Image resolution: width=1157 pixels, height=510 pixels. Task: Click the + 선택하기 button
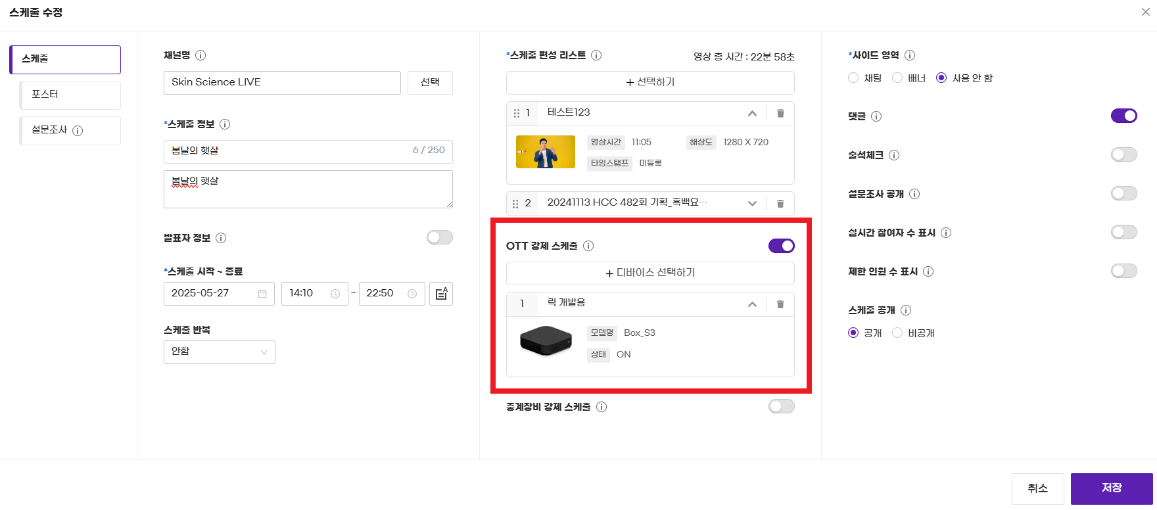(x=650, y=83)
